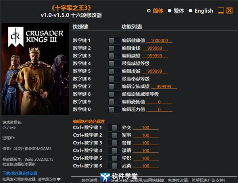Image resolution: width=238 pixels, height=183 pixels.
Task: Click the Build.2022.02.15 version text
Action: click(x=39, y=159)
